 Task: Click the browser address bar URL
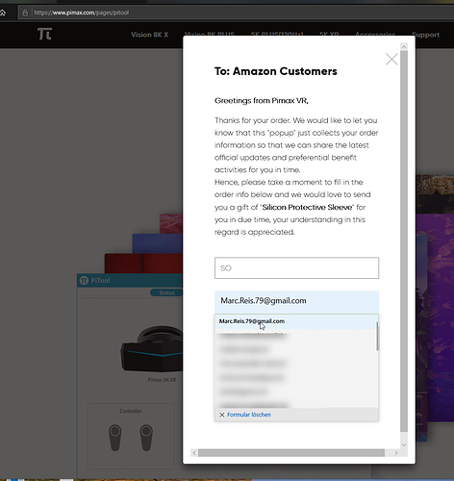coord(82,13)
